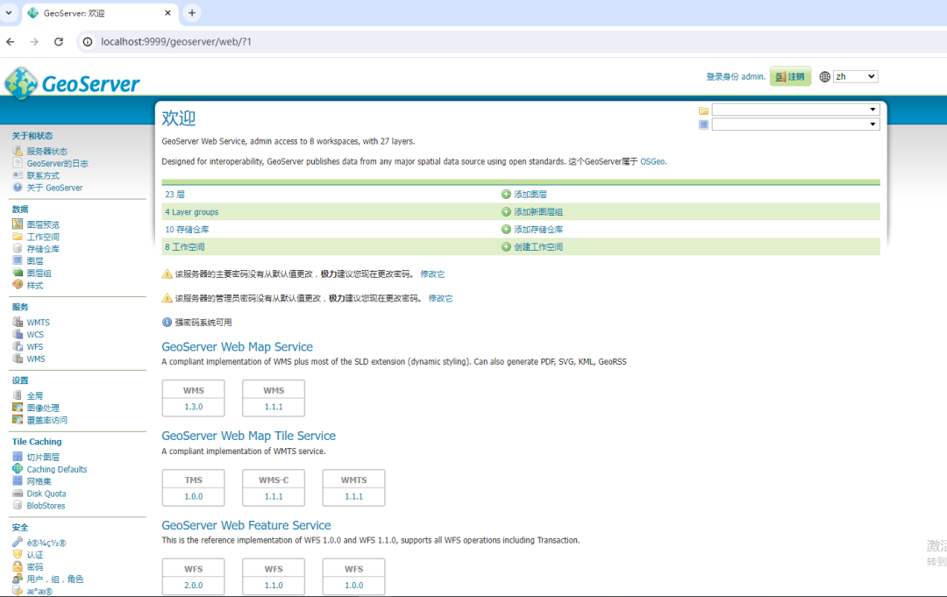Click the layers icon (图层)

[x=18, y=260]
